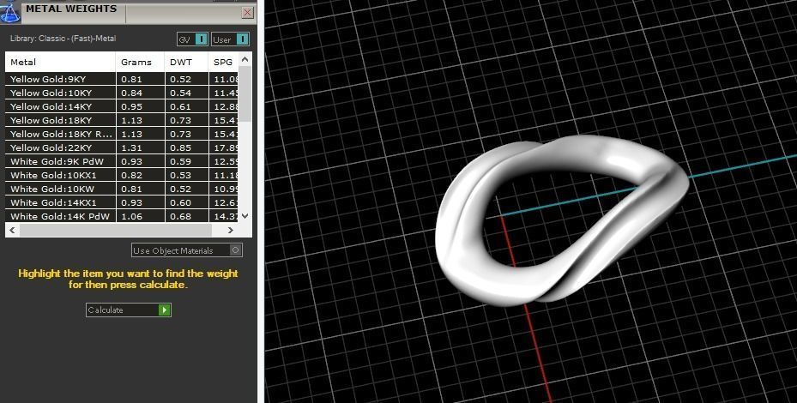Click DWT value 0.61 for Yellow Gold:14KY

click(180, 106)
